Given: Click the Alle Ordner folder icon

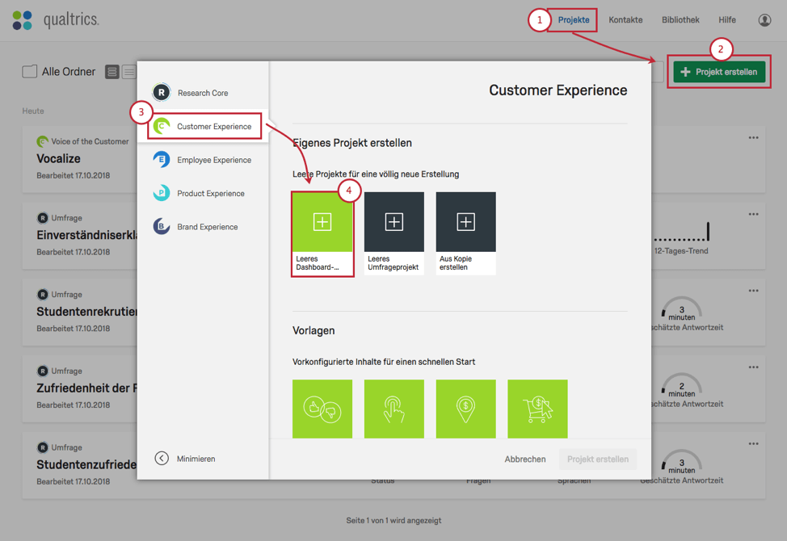Looking at the screenshot, I should click(30, 72).
